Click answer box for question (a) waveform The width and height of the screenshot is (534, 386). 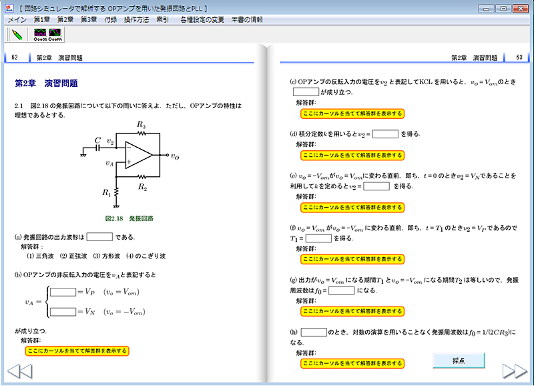coord(99,237)
